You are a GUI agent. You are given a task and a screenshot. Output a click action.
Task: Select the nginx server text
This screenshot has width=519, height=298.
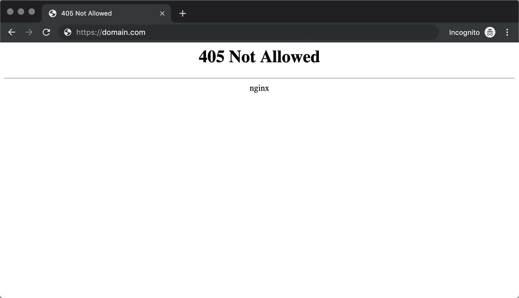(x=259, y=88)
